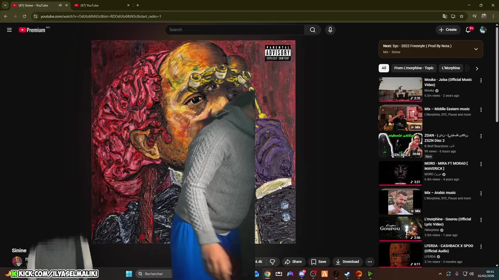Close the 'Sinine - YouTube' tab
The height and width of the screenshot is (280, 499).
pos(66,5)
